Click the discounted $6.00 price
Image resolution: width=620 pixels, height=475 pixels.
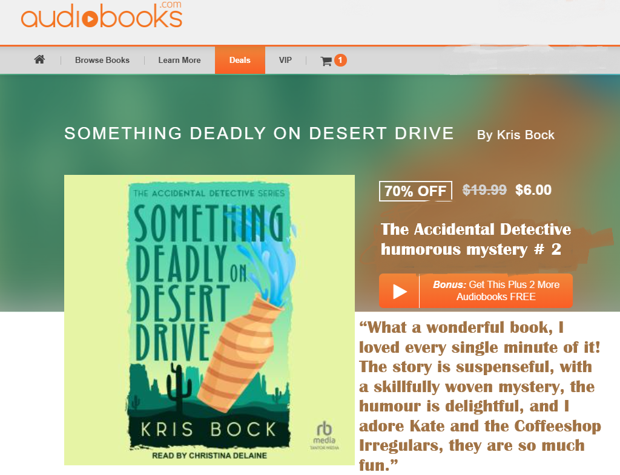tap(533, 190)
